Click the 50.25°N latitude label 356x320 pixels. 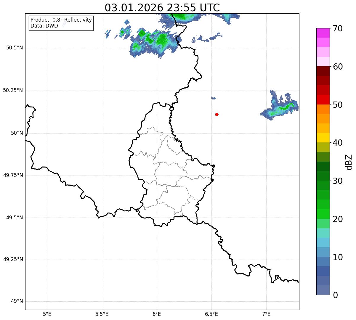13,90
